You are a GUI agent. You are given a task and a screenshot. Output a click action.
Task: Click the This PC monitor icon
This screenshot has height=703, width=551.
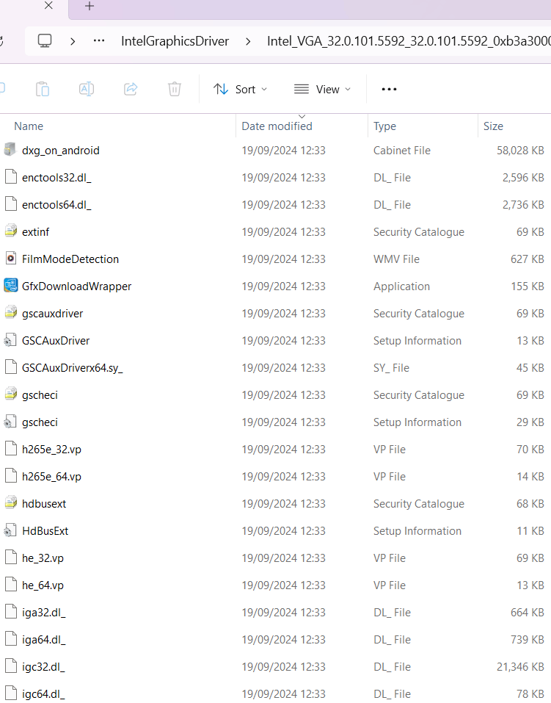(44, 41)
